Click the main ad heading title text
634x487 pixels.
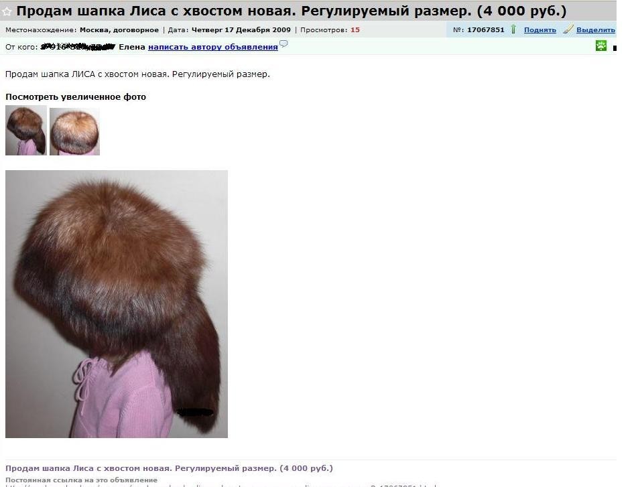(x=291, y=11)
